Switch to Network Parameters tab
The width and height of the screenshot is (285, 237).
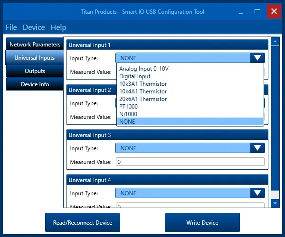tap(35, 45)
